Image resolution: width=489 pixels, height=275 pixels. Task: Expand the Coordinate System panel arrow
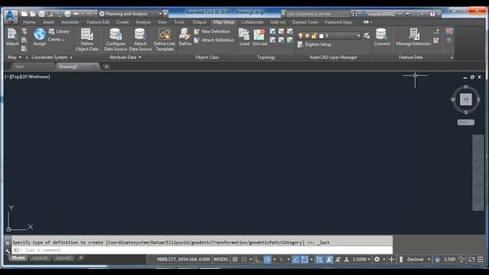71,58
